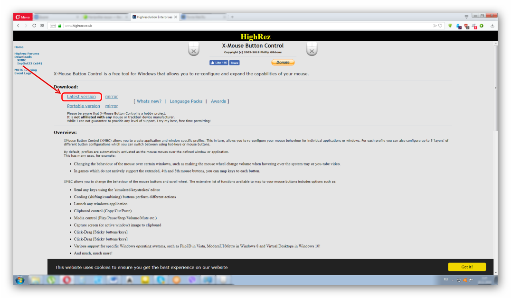Dismiss cookie notice with Got it!
This screenshot has width=511, height=298.
pos(467,267)
